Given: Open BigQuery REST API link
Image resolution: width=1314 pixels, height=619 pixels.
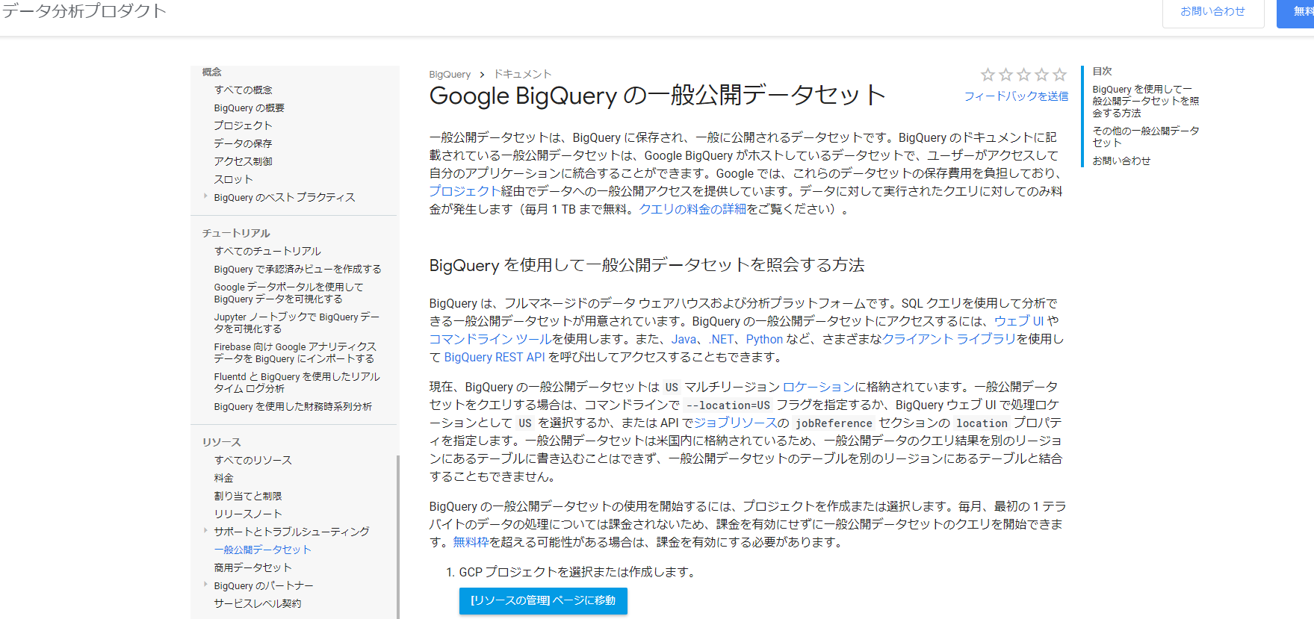Looking at the screenshot, I should point(495,357).
